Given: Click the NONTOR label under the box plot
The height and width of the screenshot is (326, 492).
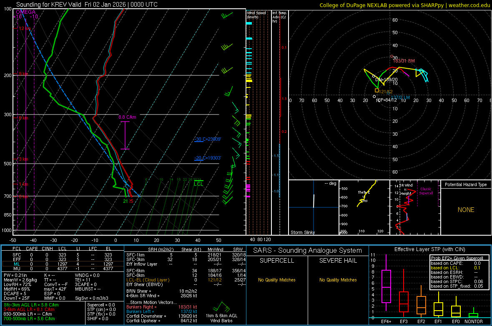Looking at the screenshot, I should click(x=474, y=321).
